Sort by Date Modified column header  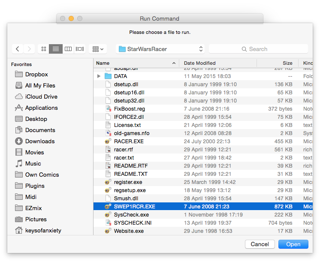coord(218,63)
